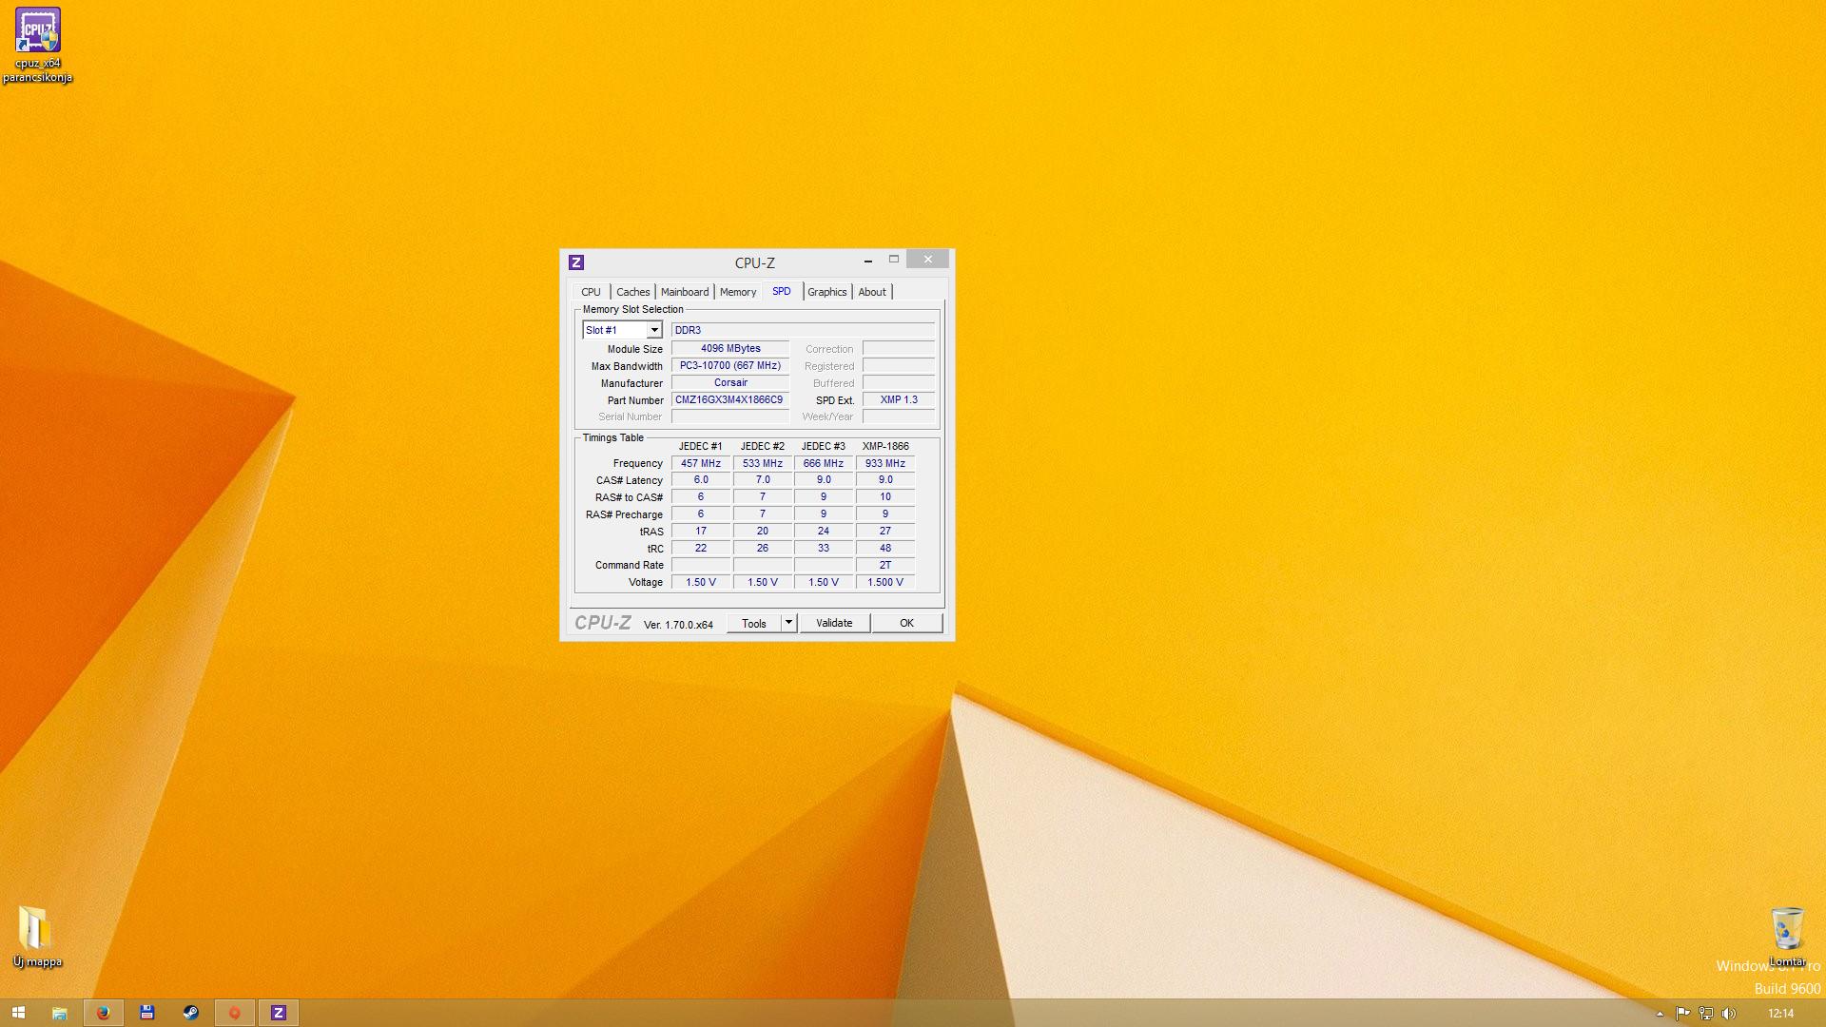Click the JEDEC #3 column header

824,446
